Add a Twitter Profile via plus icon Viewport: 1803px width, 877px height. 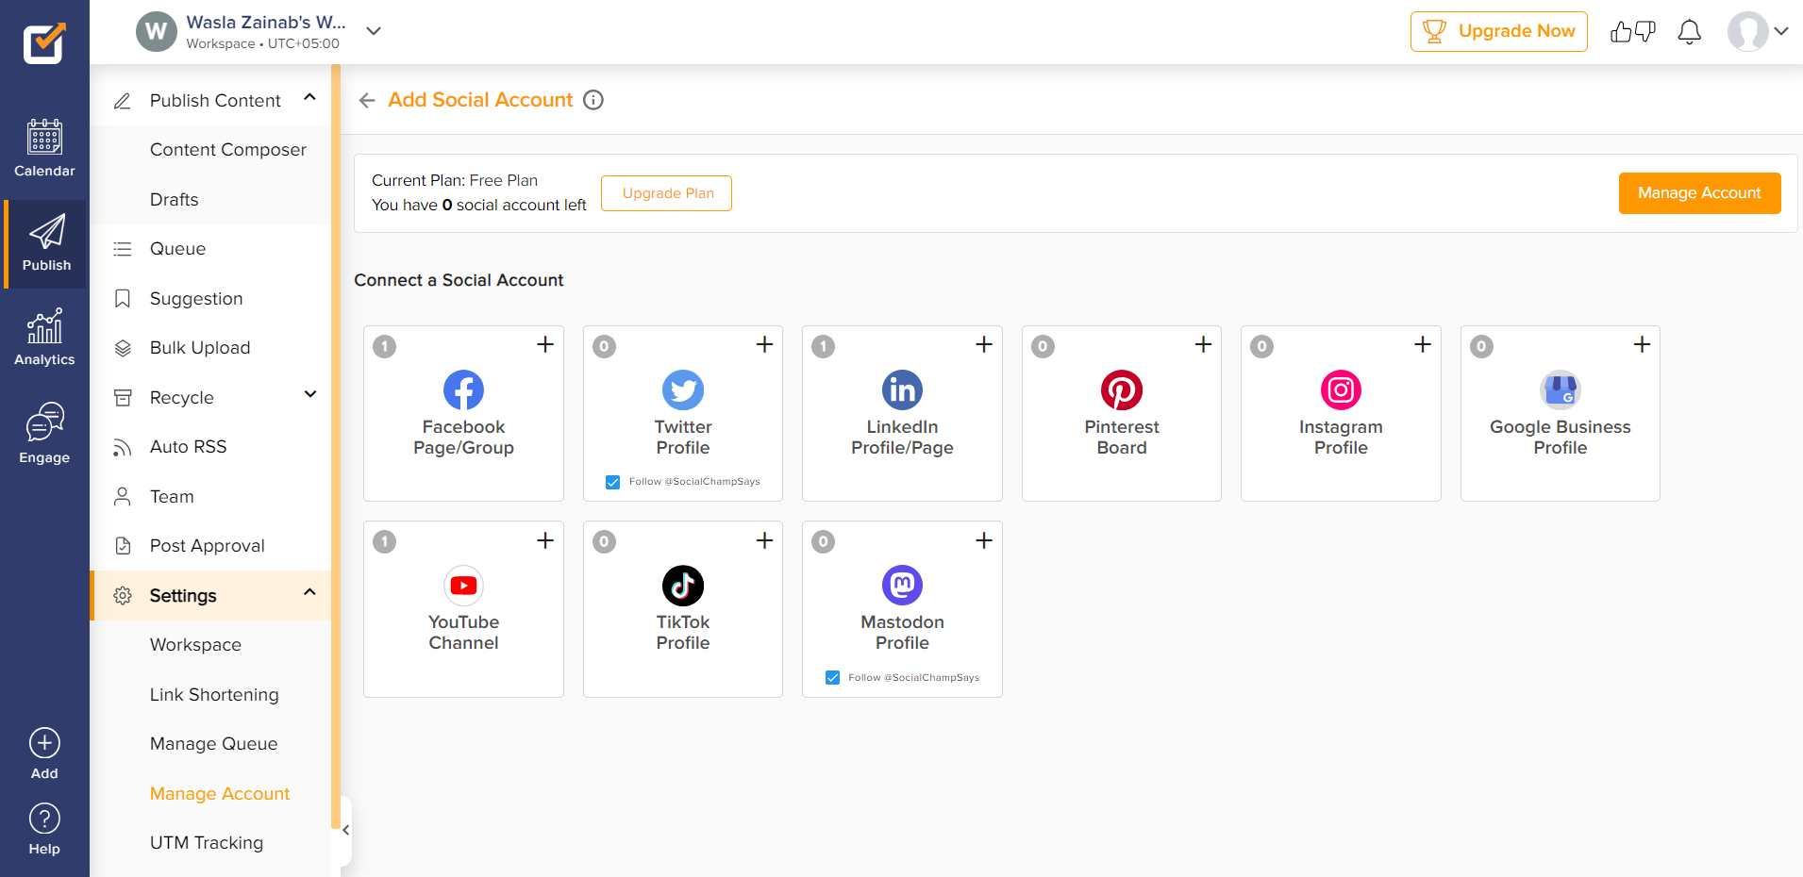pos(764,344)
